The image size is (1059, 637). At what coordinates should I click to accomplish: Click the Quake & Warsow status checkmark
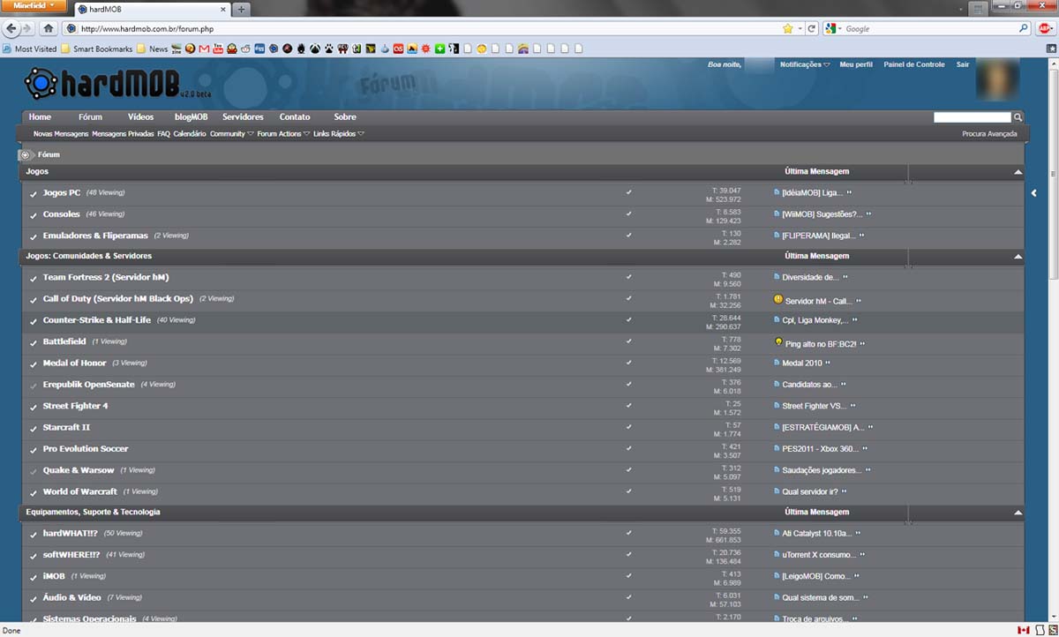point(34,470)
